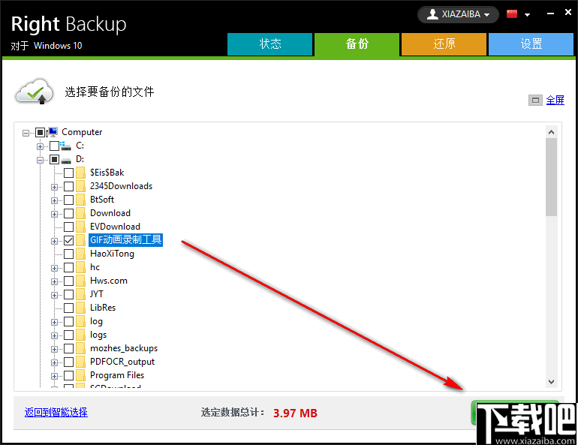This screenshot has height=445, width=578.
Task: Switch to the 状态 tab
Action: [269, 44]
